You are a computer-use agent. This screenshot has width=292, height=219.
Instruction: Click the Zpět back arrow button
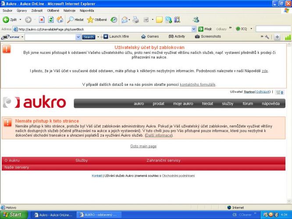(10, 20)
